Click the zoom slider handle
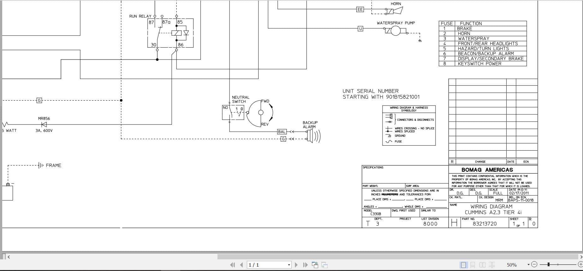The image size is (583, 271). pos(549,264)
